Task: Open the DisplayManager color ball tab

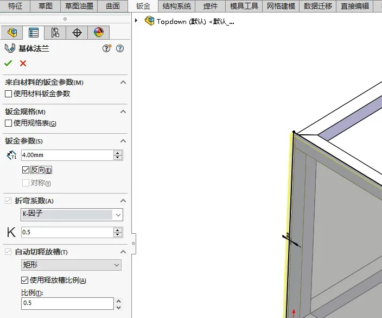Action: click(98, 33)
